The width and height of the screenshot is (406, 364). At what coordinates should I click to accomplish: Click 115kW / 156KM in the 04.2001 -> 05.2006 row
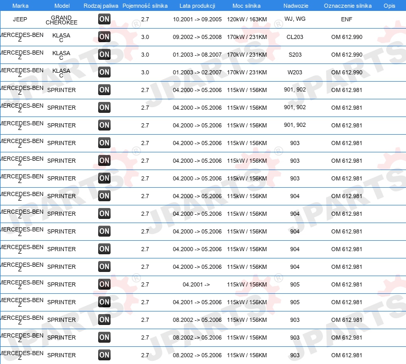[247, 302]
